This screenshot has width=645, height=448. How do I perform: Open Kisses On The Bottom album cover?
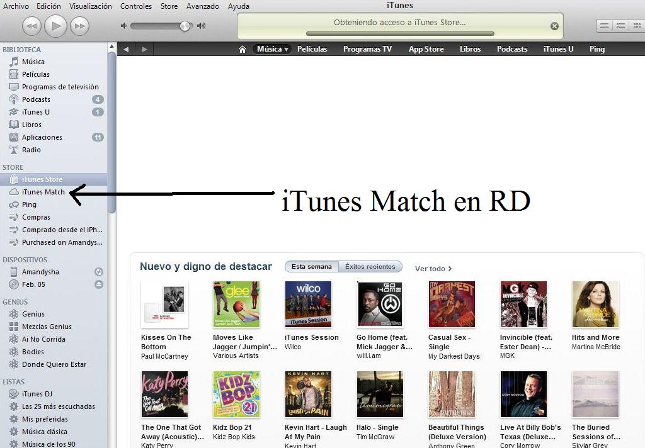(x=164, y=305)
